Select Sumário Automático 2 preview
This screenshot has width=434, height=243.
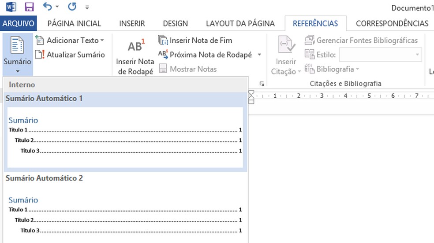[x=125, y=215]
